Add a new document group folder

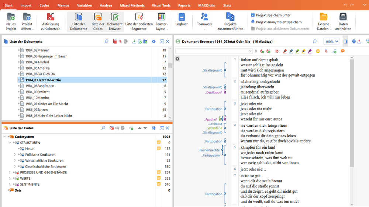pos(145,42)
